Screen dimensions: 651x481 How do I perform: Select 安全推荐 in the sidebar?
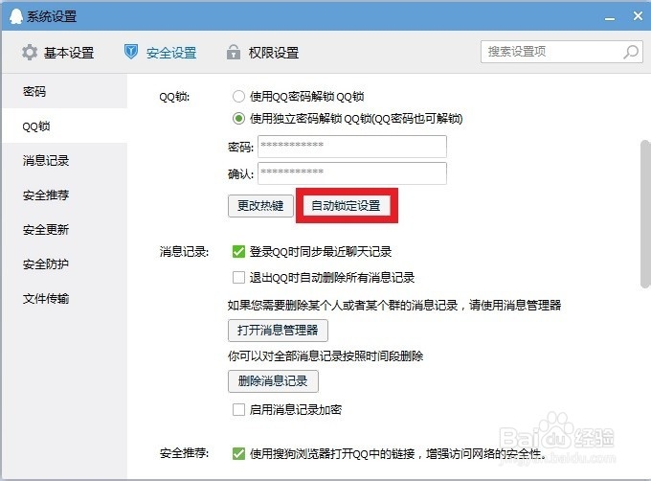(x=65, y=195)
